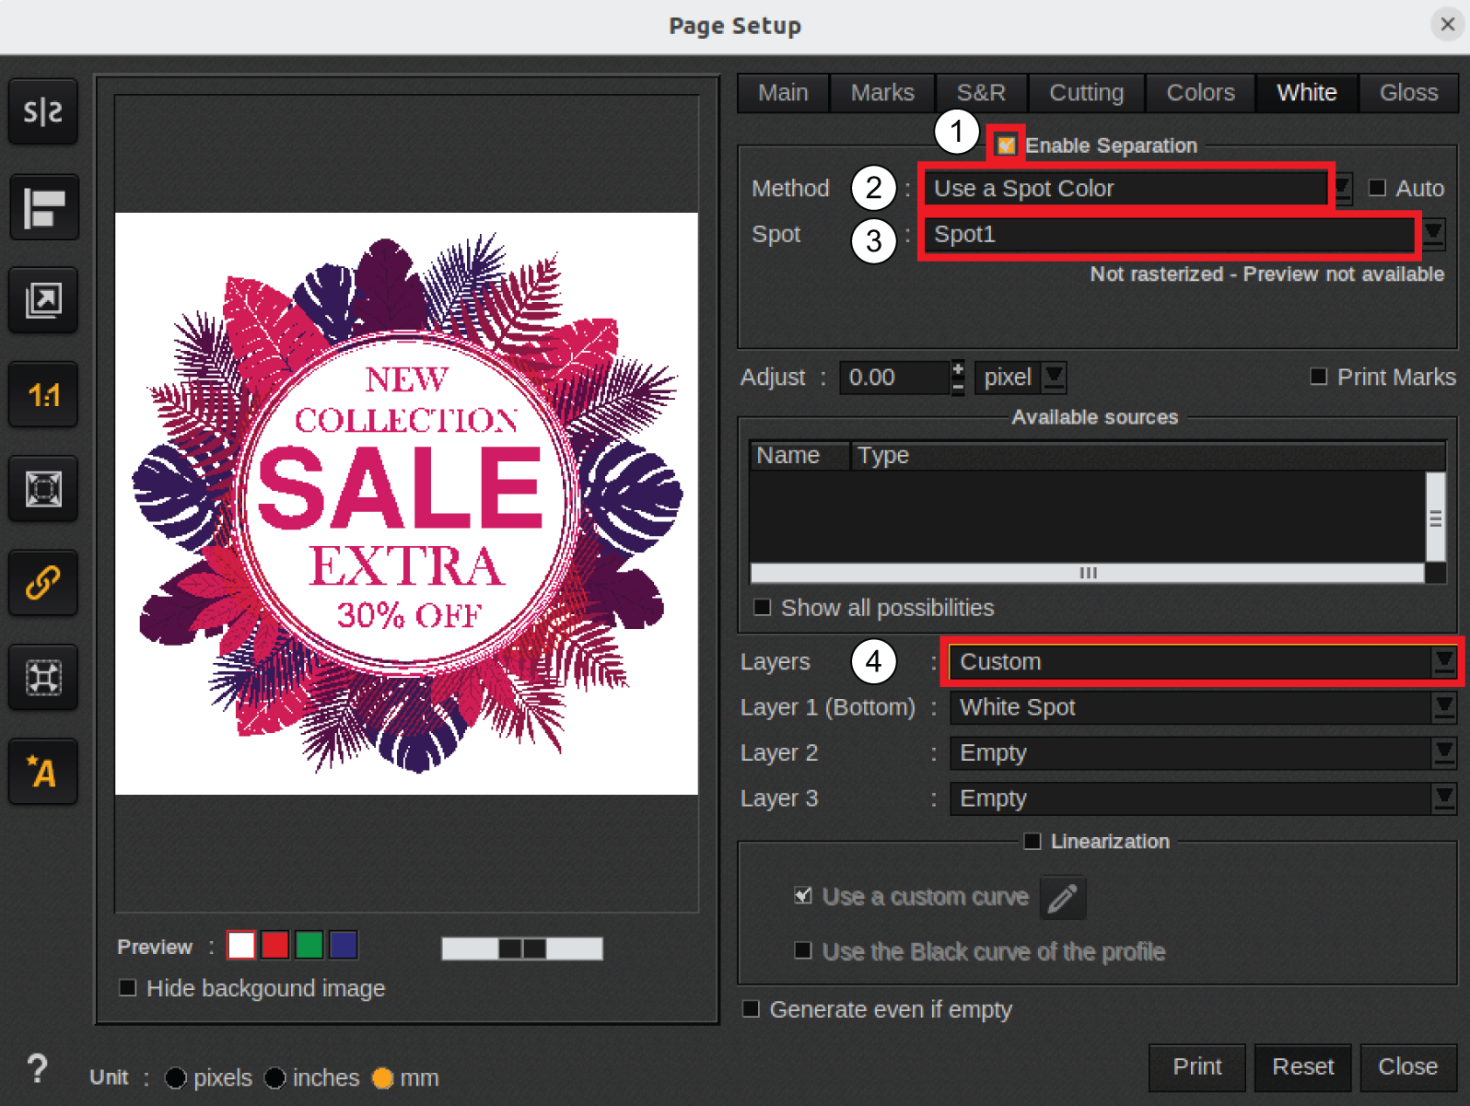Open the custom curve pencil editor
The image size is (1470, 1106).
click(1063, 897)
